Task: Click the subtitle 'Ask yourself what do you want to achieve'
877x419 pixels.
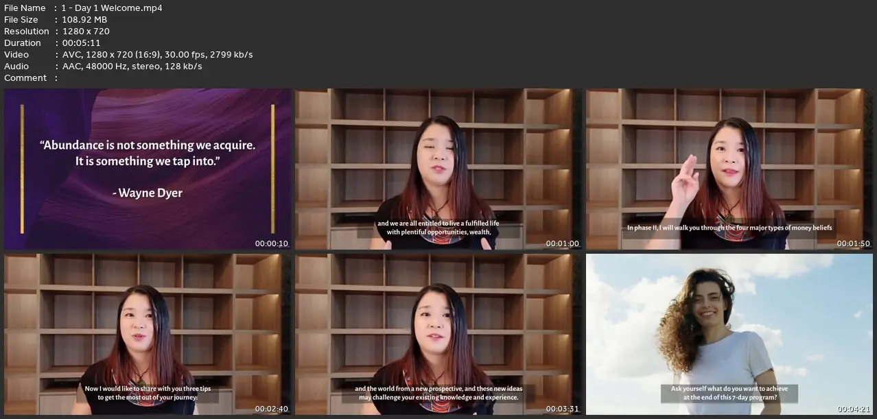Action: pos(729,389)
